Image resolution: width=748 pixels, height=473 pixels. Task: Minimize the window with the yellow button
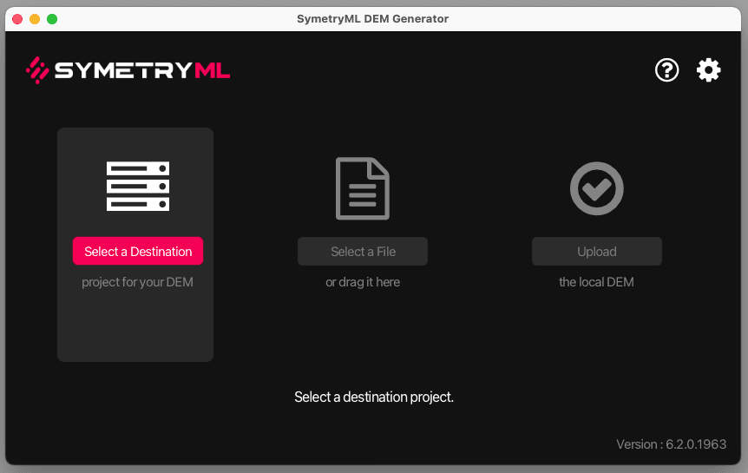click(35, 19)
